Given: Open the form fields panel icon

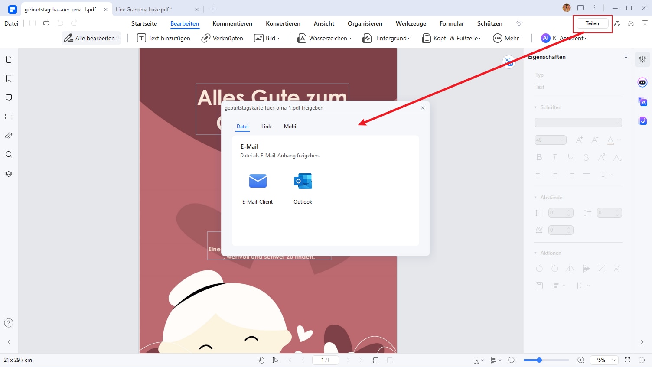Looking at the screenshot, I should (9, 117).
